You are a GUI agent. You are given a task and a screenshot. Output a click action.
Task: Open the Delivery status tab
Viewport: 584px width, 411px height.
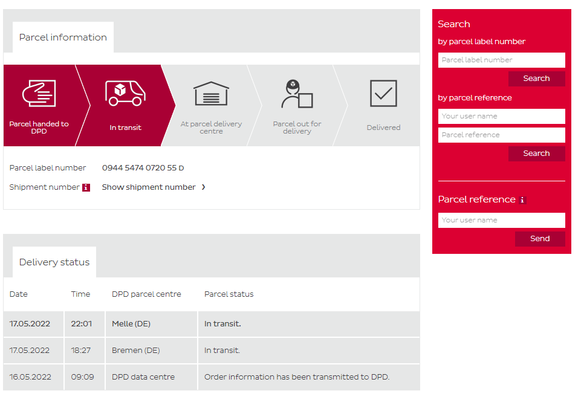click(54, 262)
